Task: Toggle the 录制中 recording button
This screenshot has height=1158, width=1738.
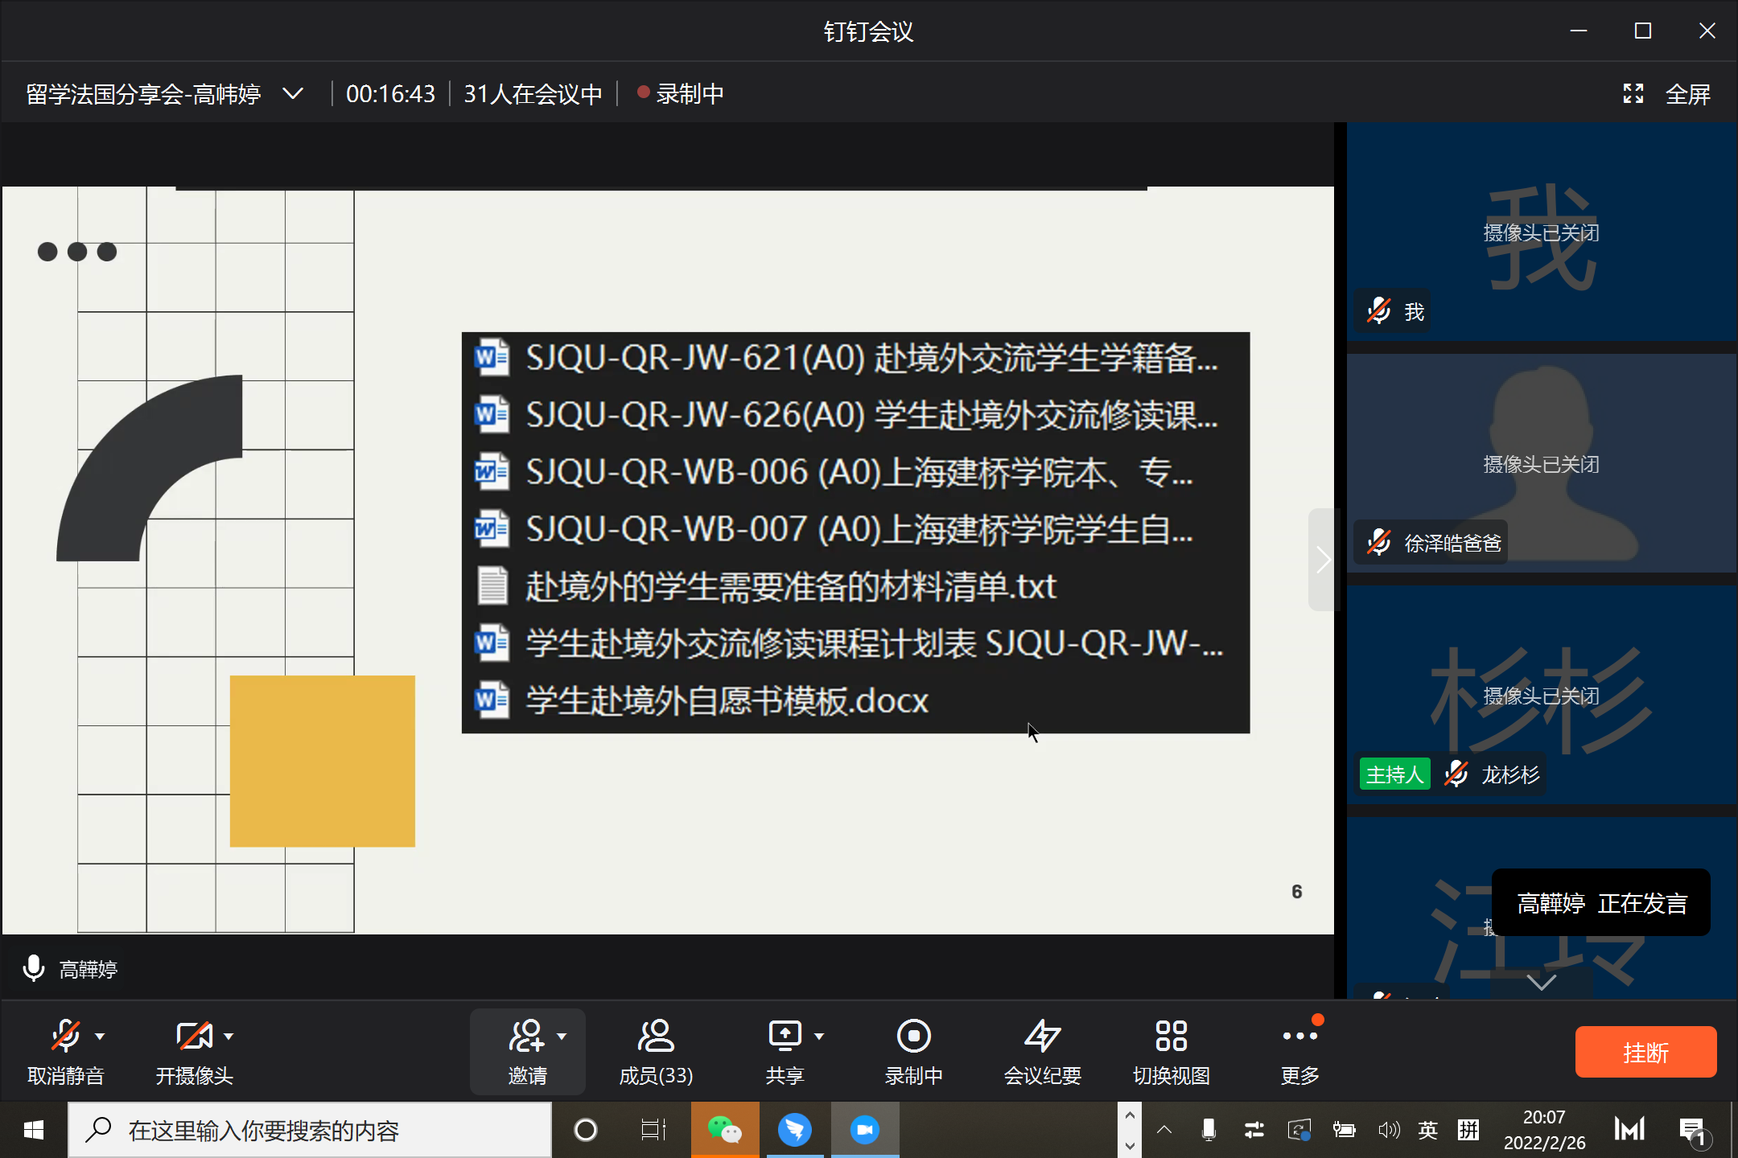Action: (x=913, y=1037)
